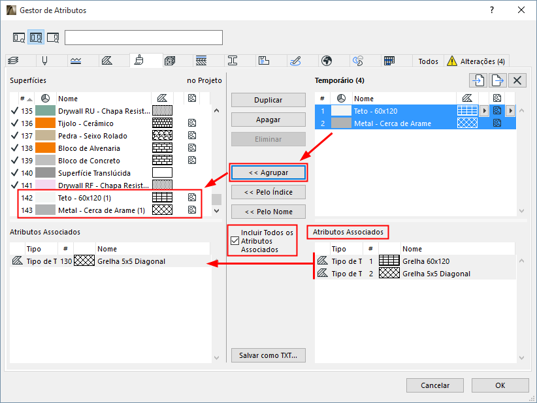The width and height of the screenshot is (537, 403).
Task: Click the Apagar button
Action: tap(268, 120)
